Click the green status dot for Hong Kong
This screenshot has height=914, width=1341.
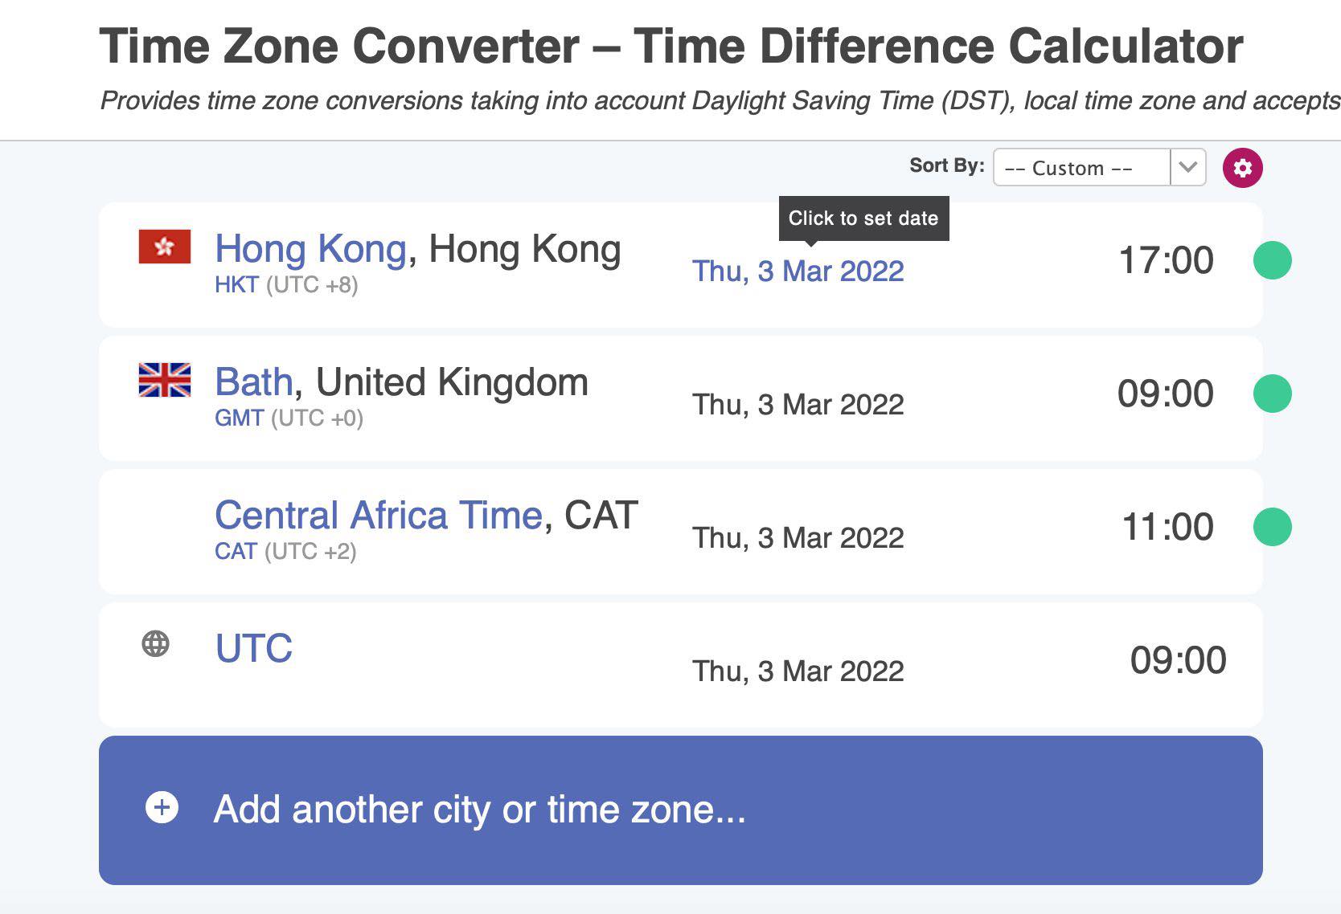(1272, 260)
